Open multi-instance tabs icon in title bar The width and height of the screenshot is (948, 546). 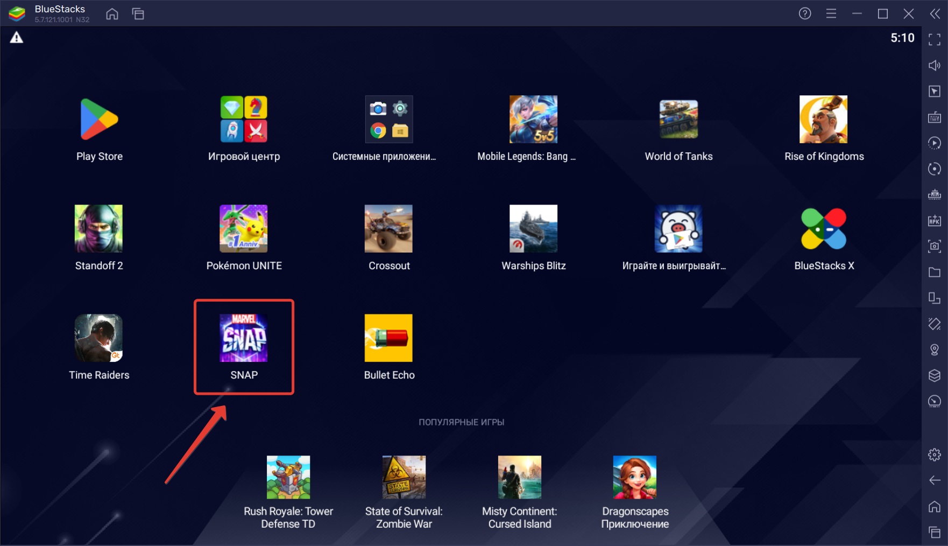[138, 13]
